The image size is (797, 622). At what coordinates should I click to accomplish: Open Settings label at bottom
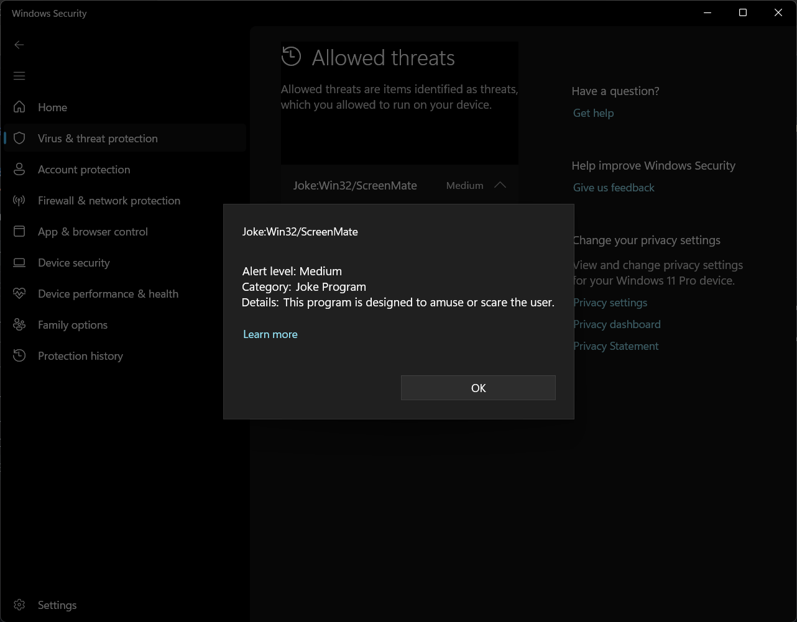[x=57, y=605]
